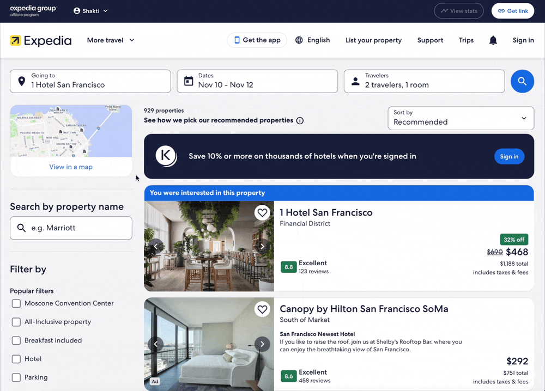545x391 pixels.
Task: Click the blue search magnifier button
Action: [522, 81]
